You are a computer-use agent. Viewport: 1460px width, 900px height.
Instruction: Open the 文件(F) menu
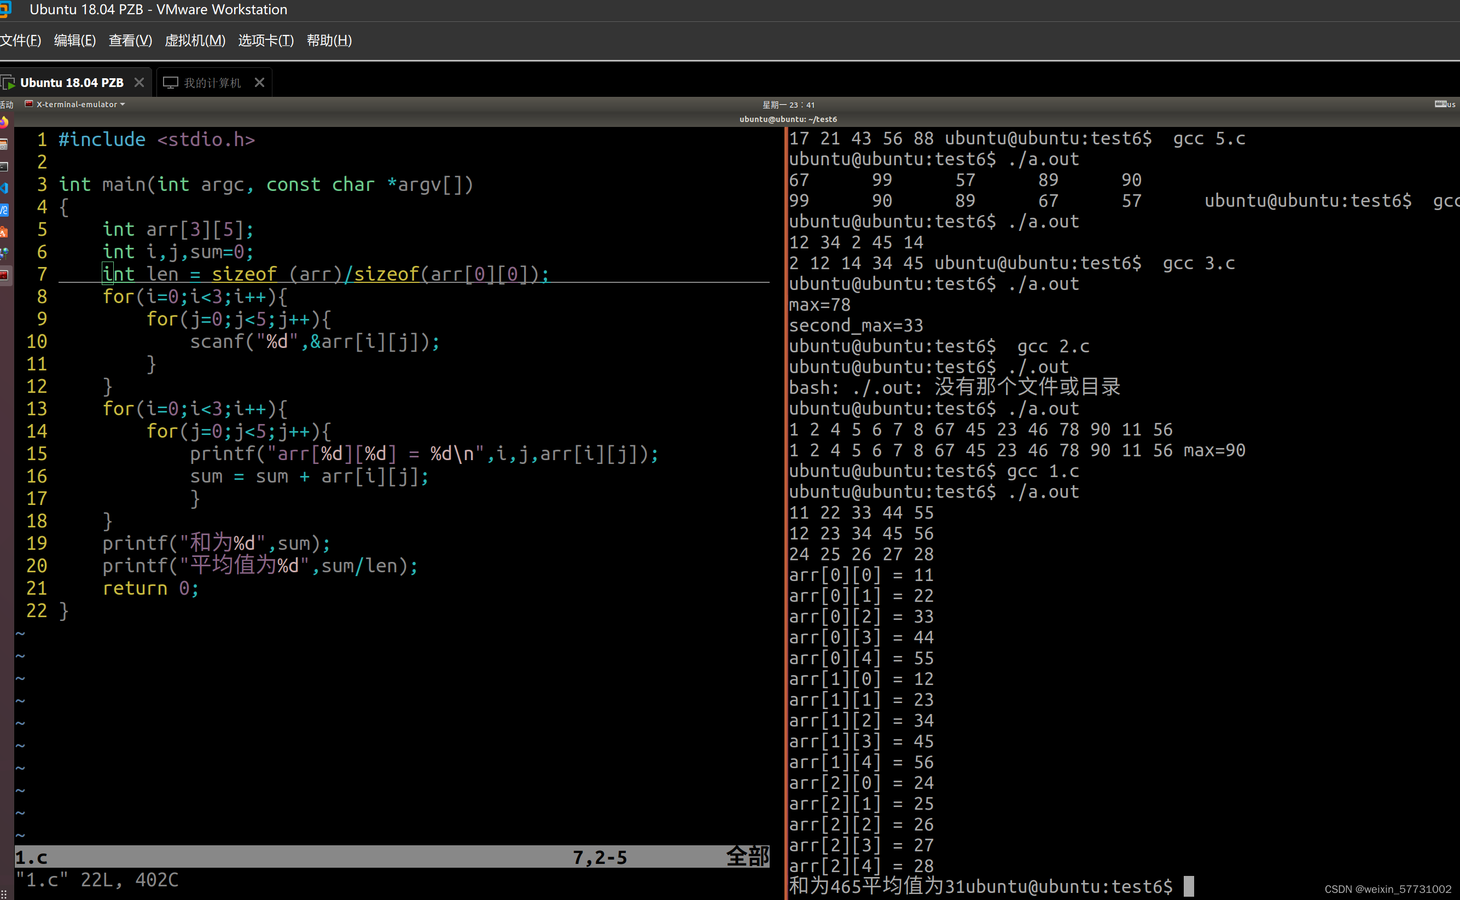(20, 40)
